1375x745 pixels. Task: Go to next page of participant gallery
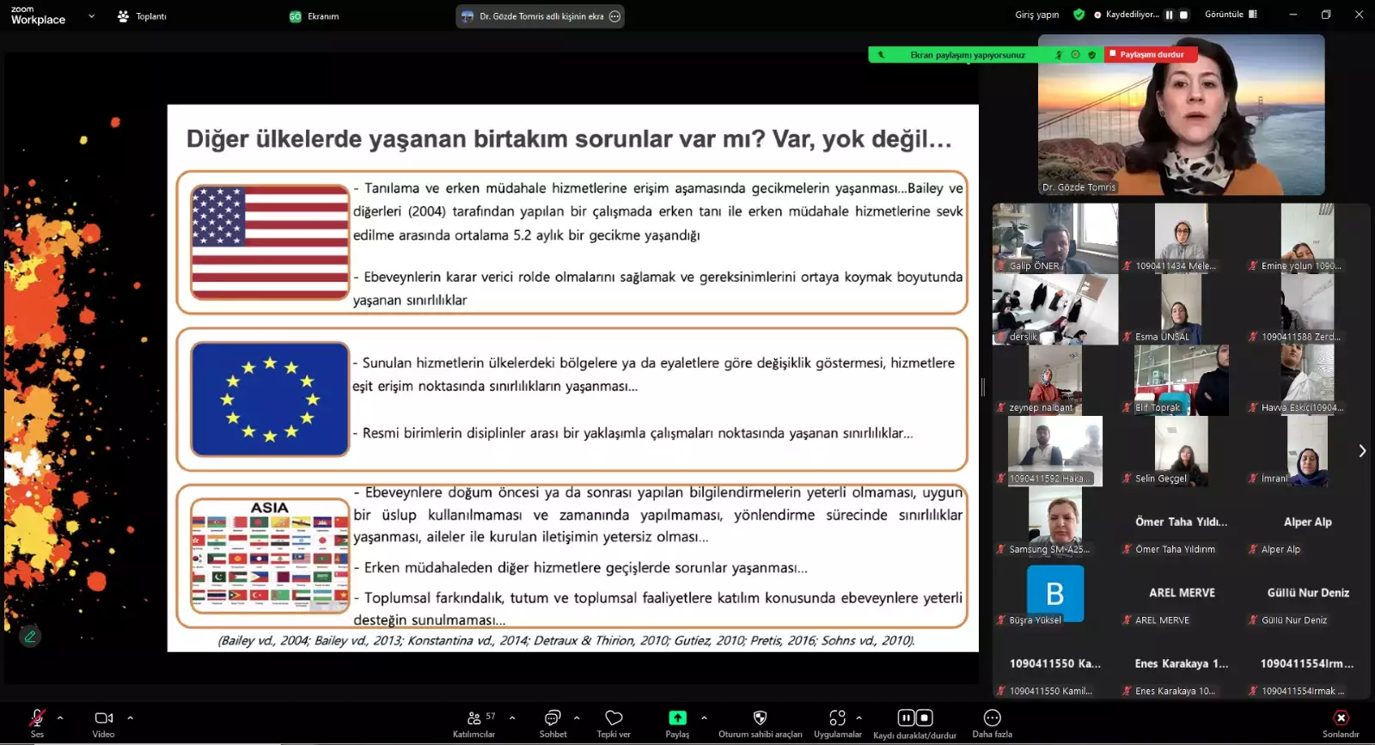pyautogui.click(x=1362, y=451)
